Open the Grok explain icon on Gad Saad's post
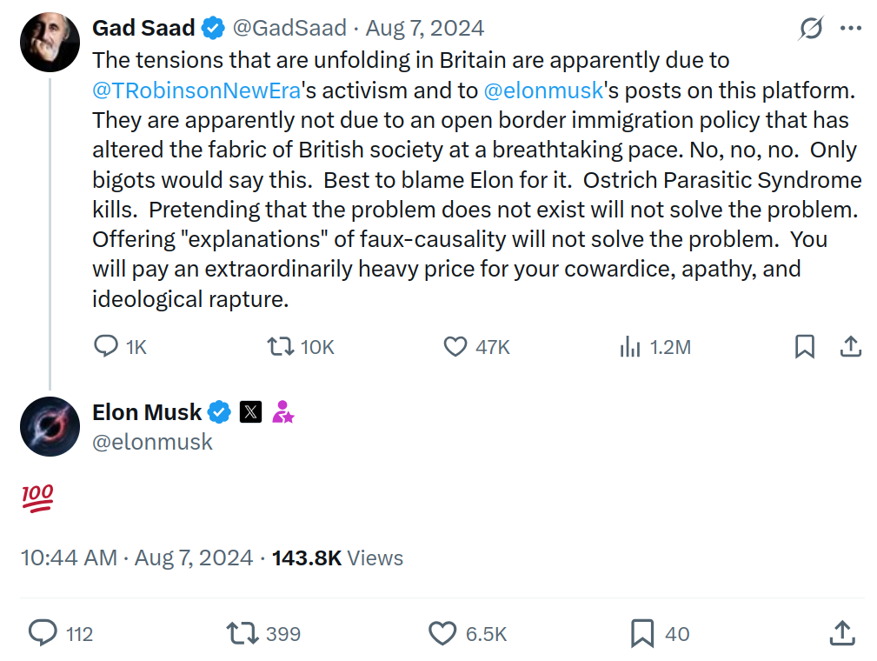Screen dimensions: 877x661 [x=810, y=28]
